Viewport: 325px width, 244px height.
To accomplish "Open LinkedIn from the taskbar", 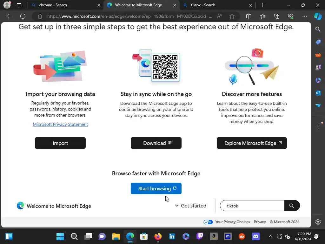I will 172,236.
